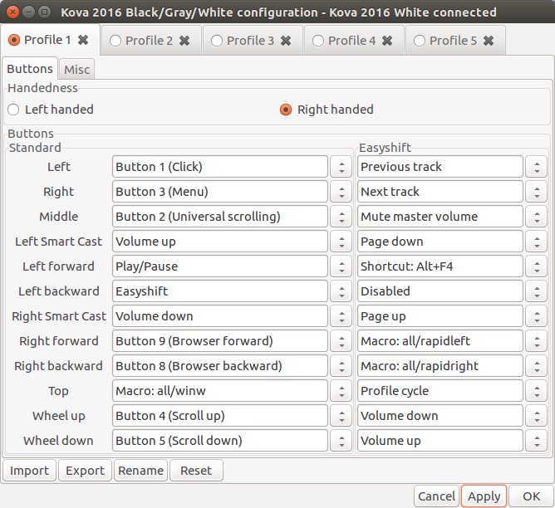Open Right forward dropdown showing Browser forward
This screenshot has height=508, width=555.
click(x=220, y=341)
